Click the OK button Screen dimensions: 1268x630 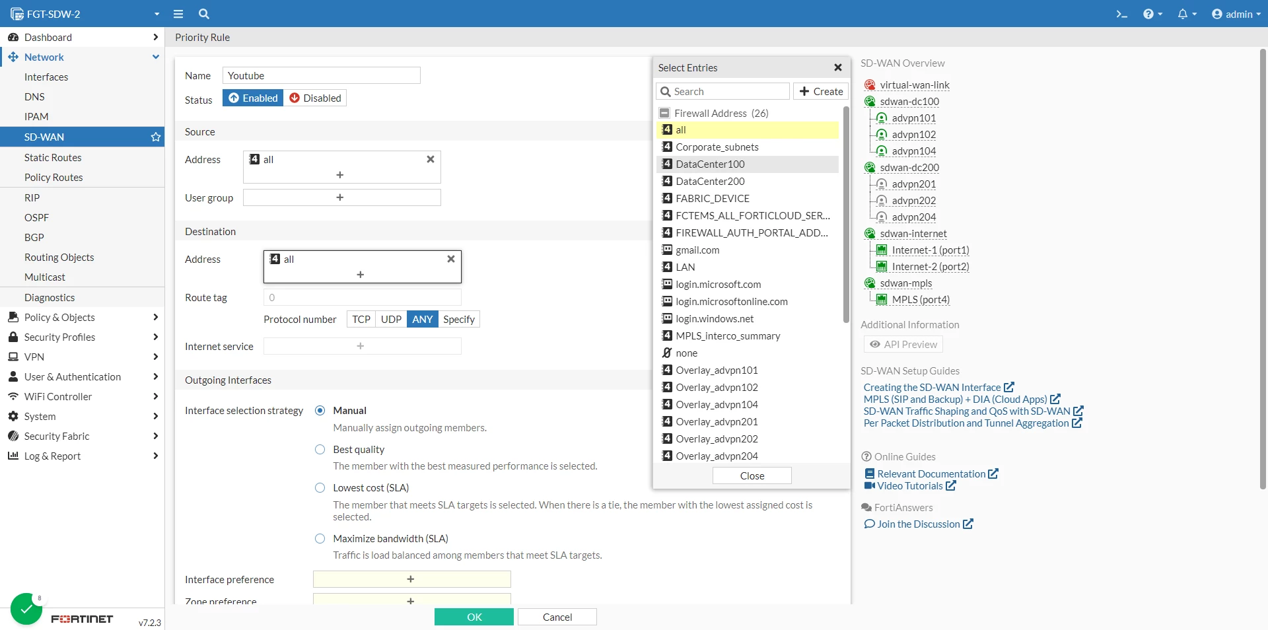pos(474,617)
